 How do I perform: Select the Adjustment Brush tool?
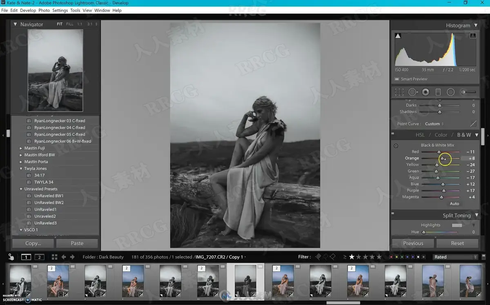[468, 92]
